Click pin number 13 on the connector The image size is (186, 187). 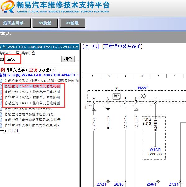tap(105, 105)
